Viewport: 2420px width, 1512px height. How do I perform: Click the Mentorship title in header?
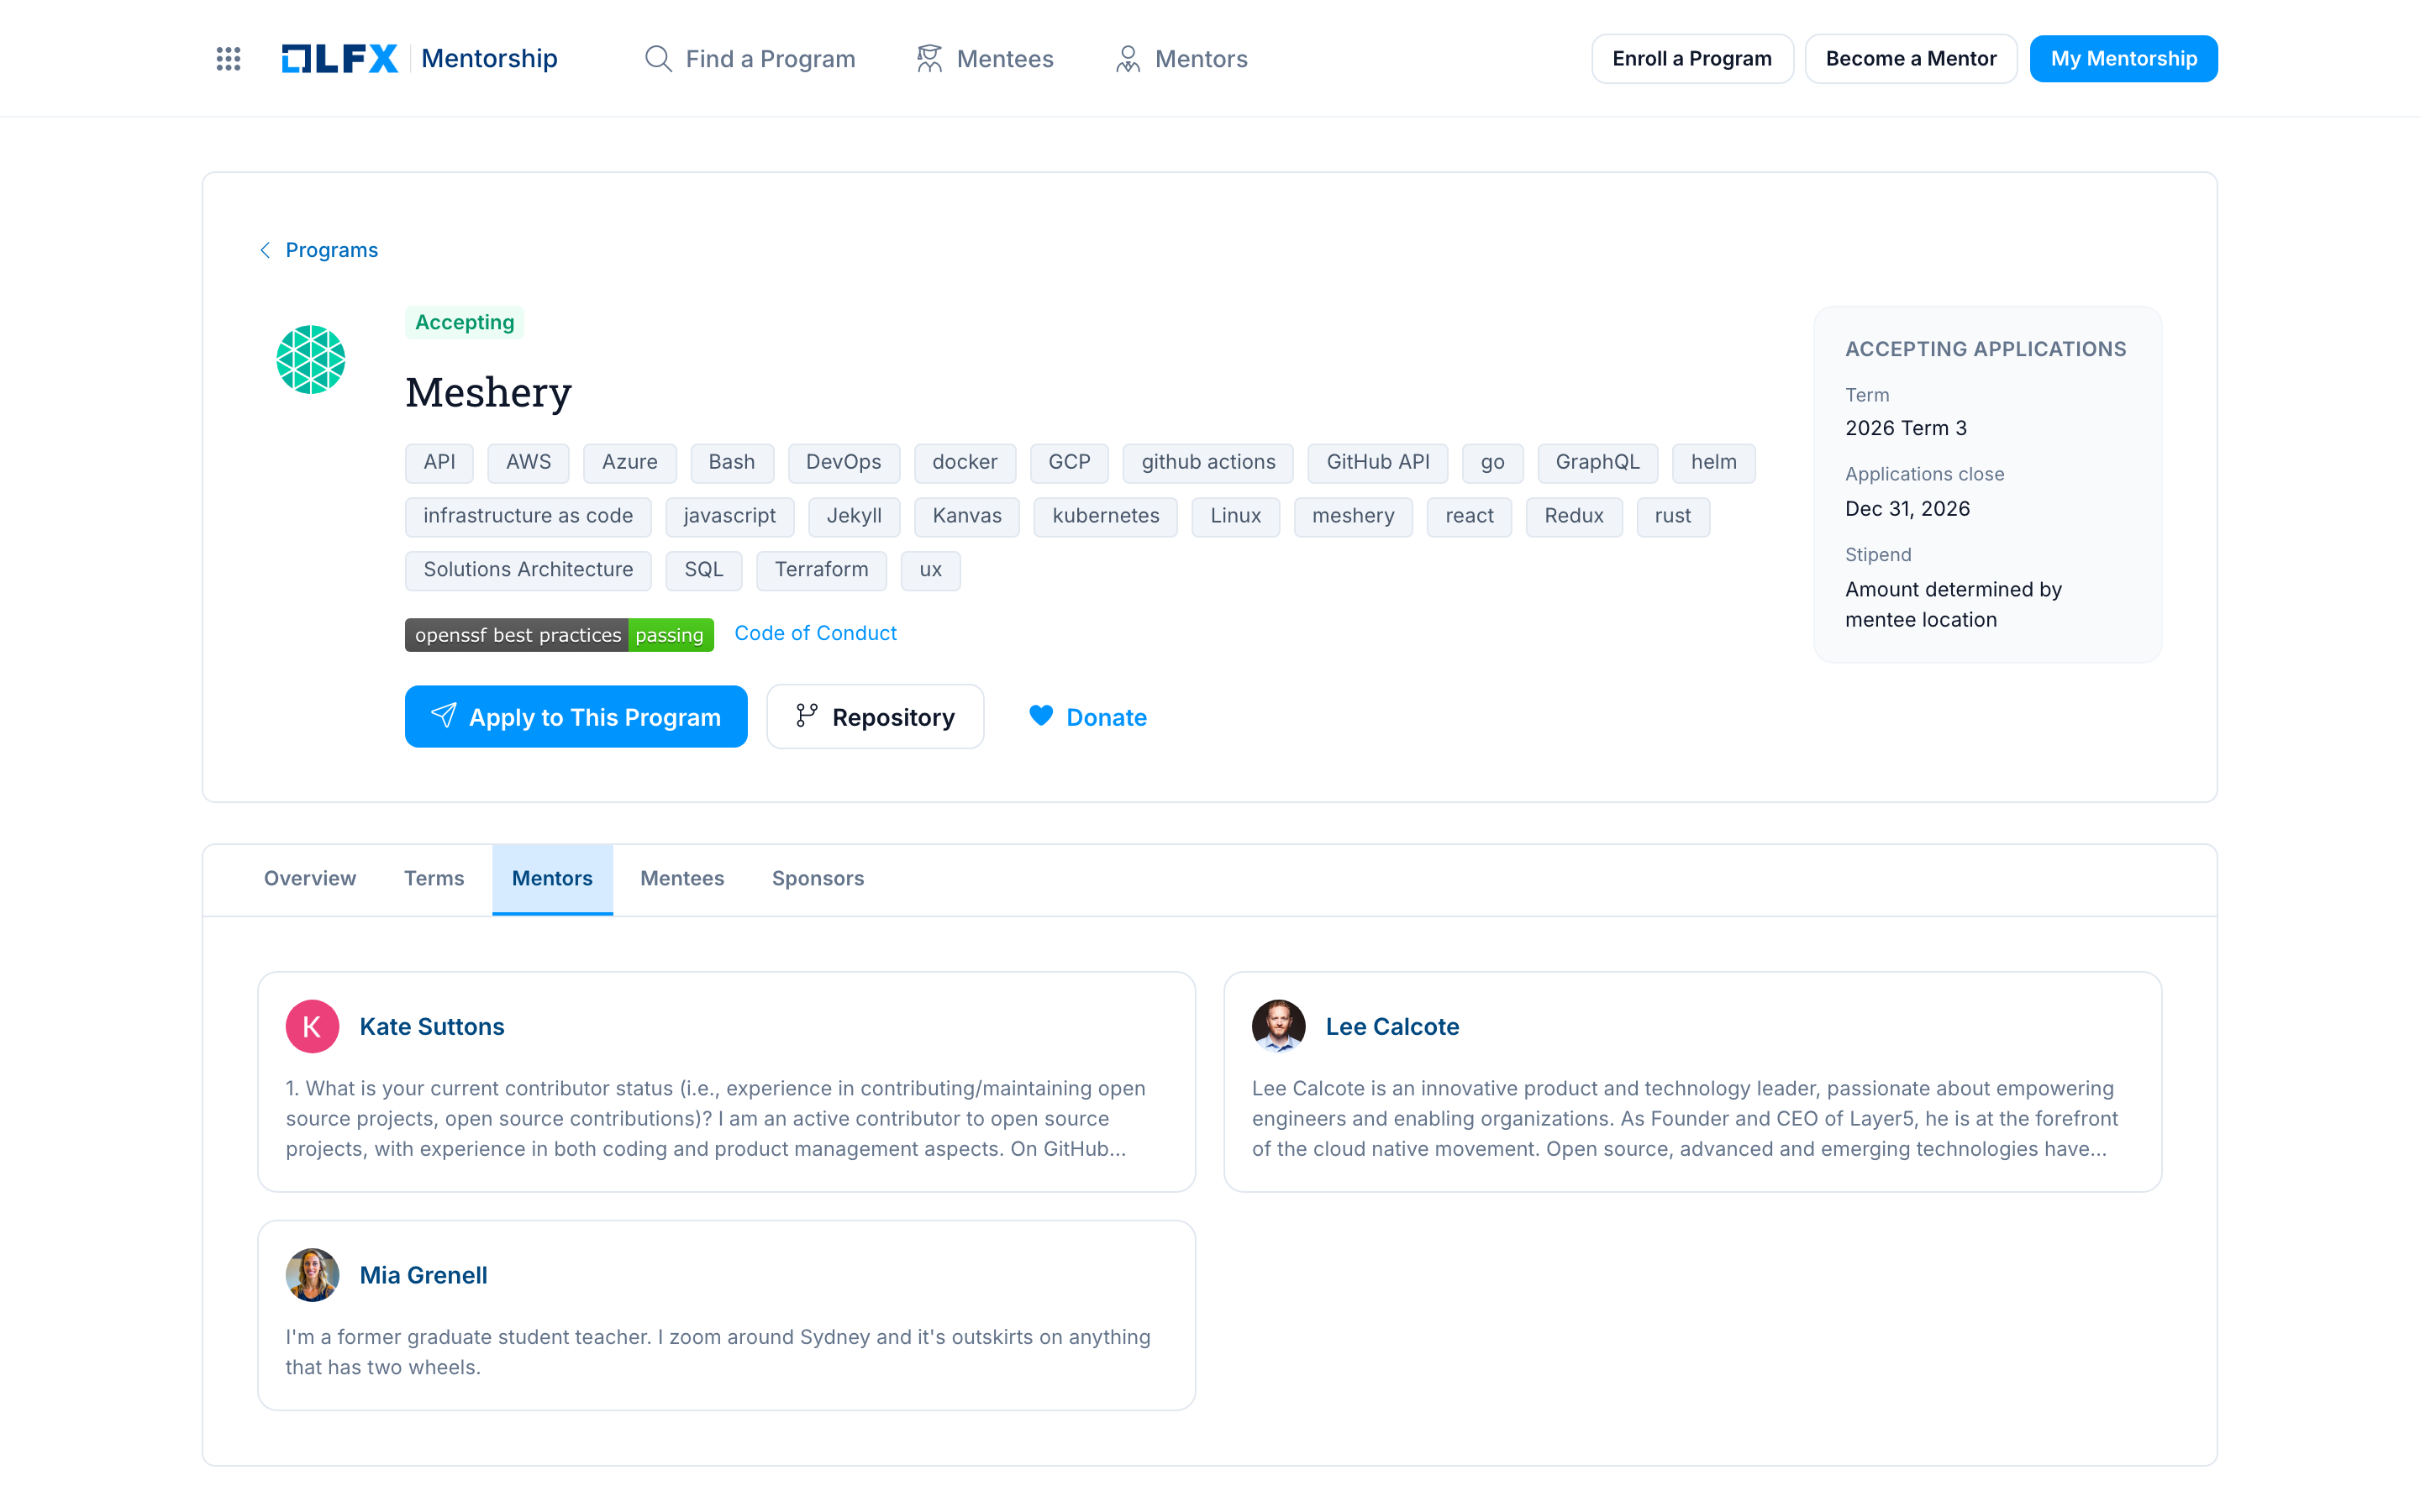tap(489, 59)
